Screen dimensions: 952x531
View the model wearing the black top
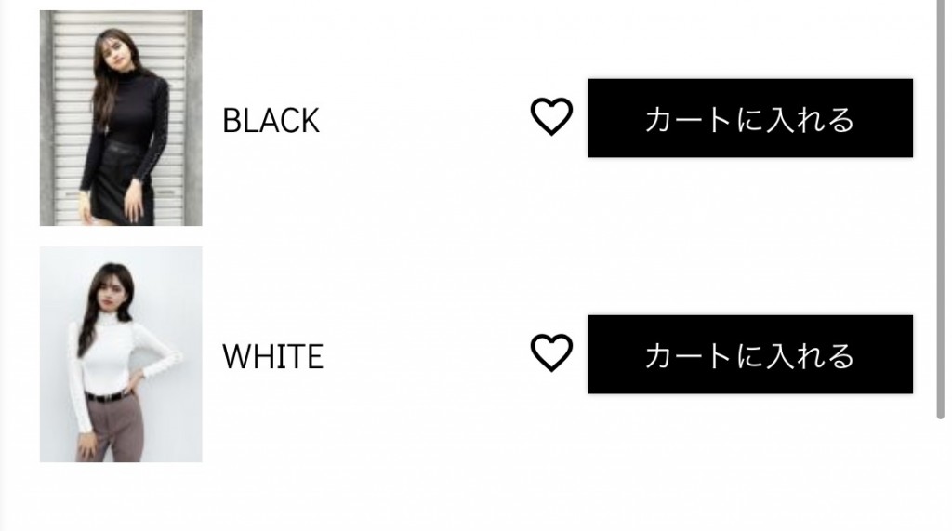(x=121, y=118)
